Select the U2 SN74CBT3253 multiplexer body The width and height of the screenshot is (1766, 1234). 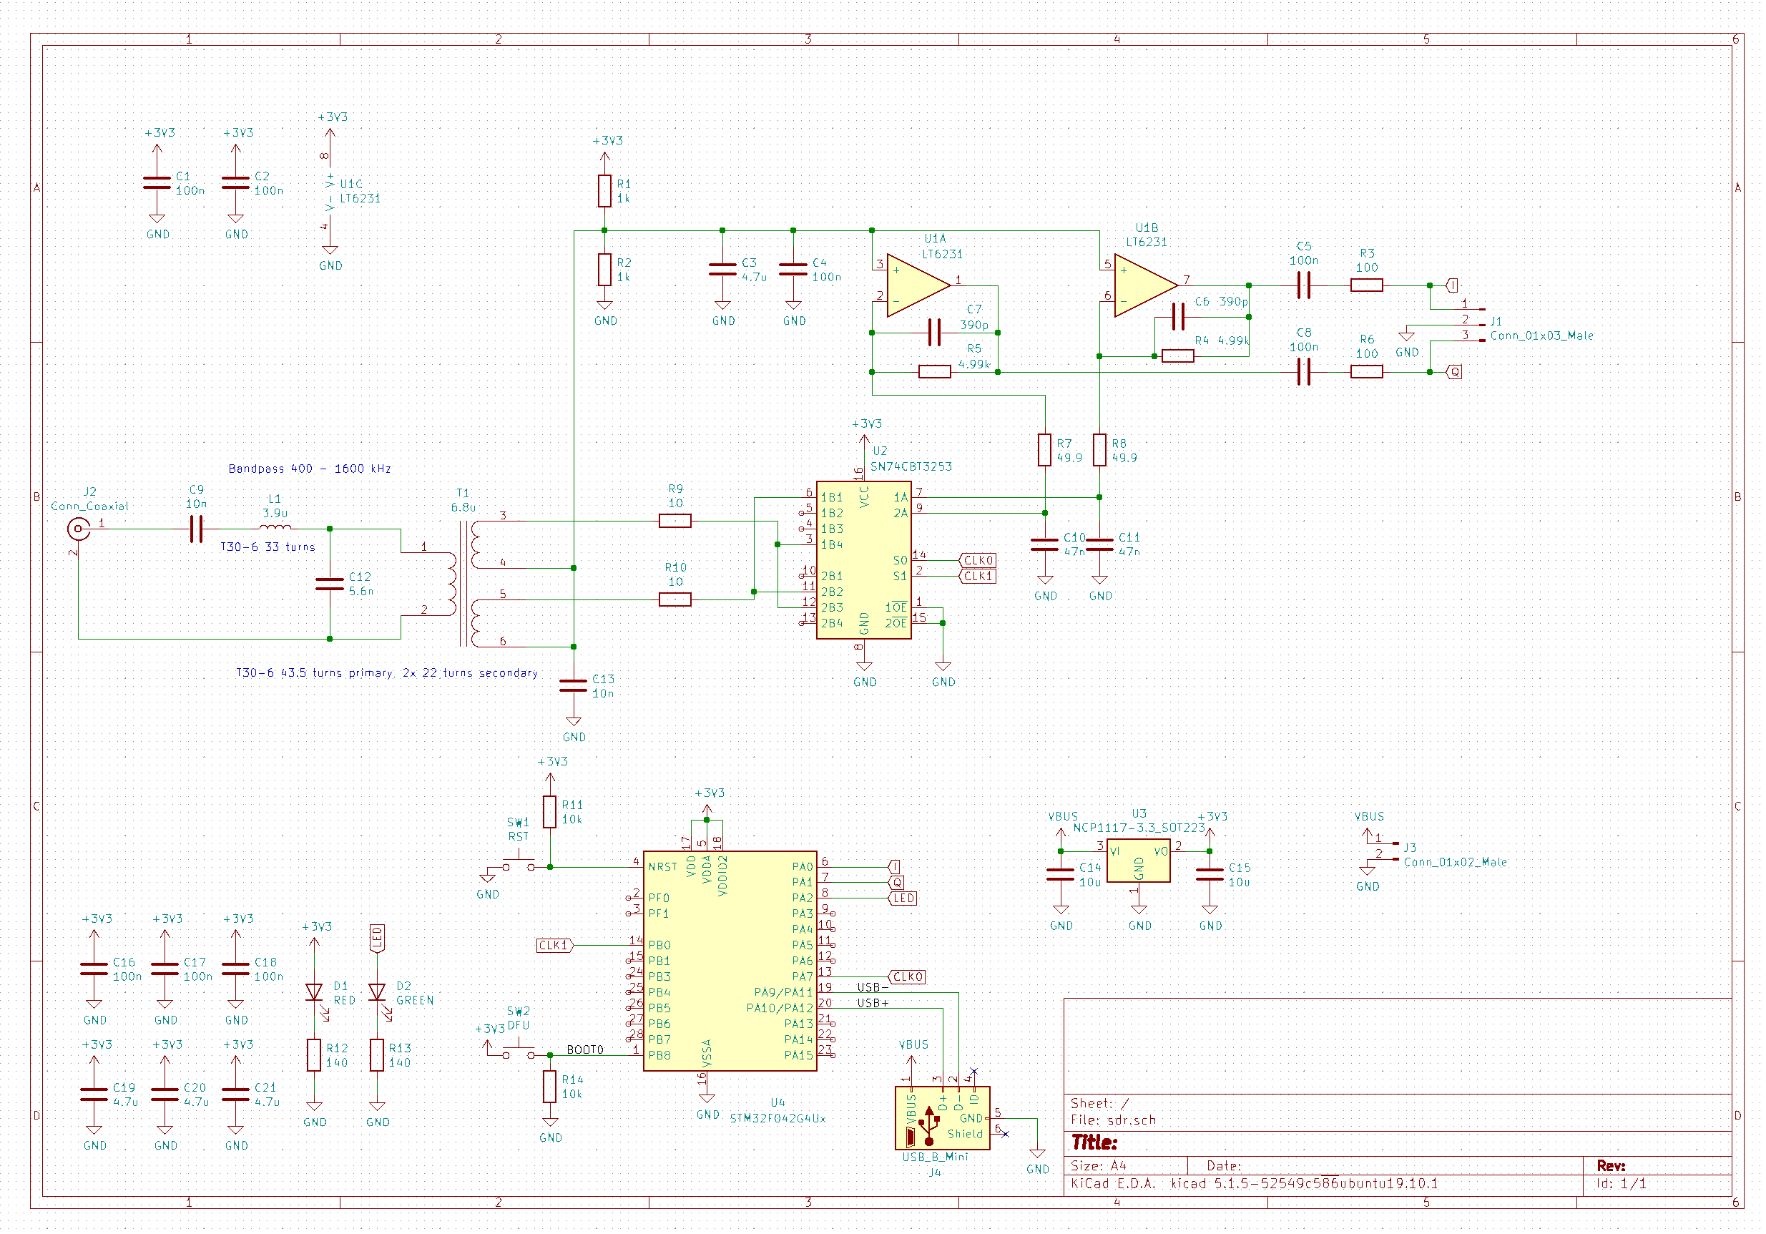point(864,560)
